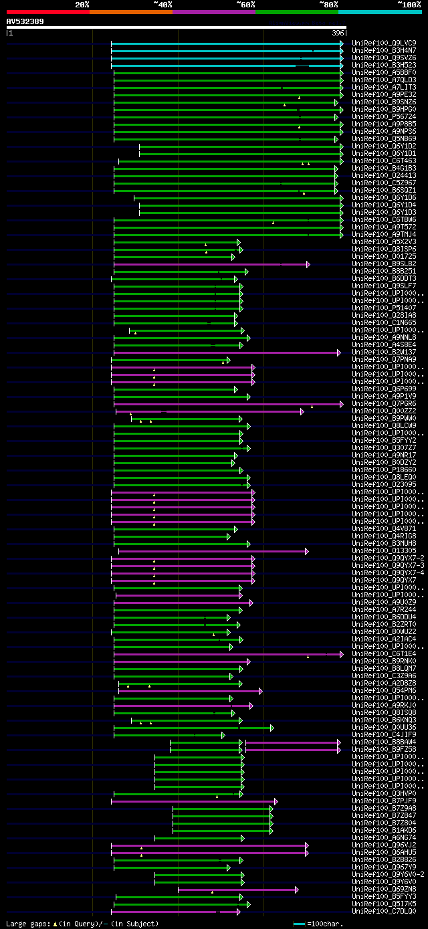Select the UniRef100_B6DDT3 label
The image size is (428, 929).
click(x=384, y=278)
